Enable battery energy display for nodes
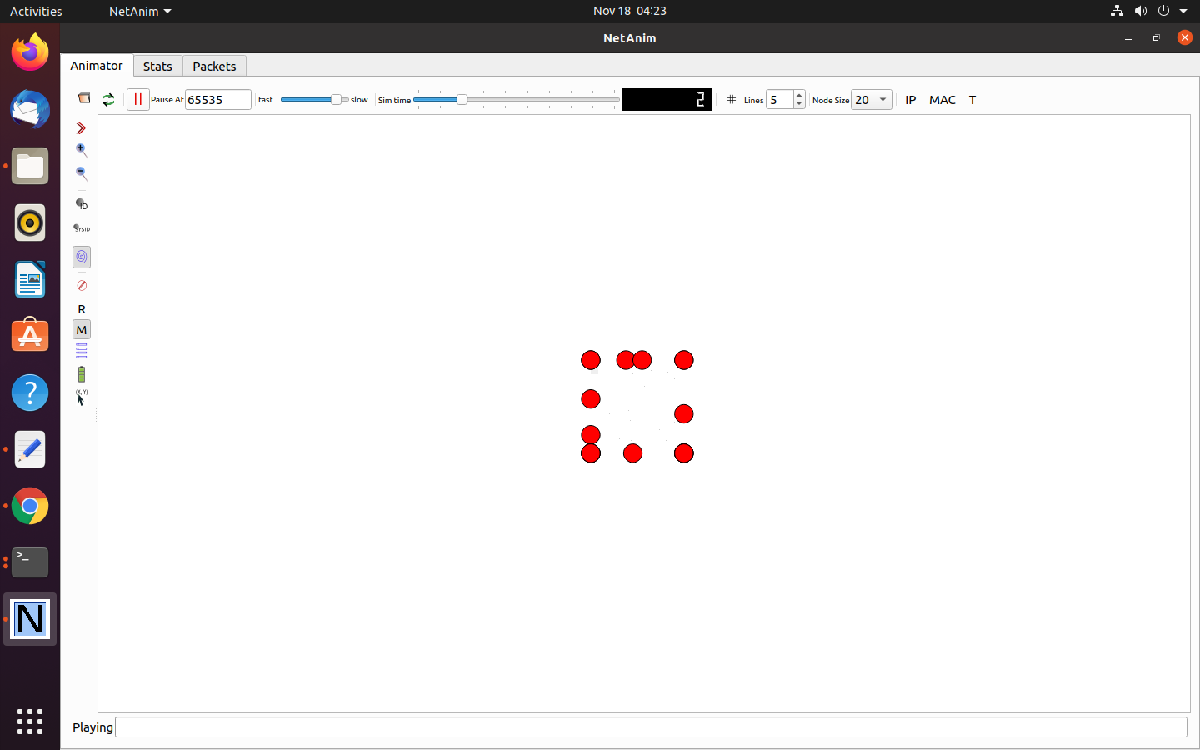The width and height of the screenshot is (1200, 750). [x=81, y=373]
